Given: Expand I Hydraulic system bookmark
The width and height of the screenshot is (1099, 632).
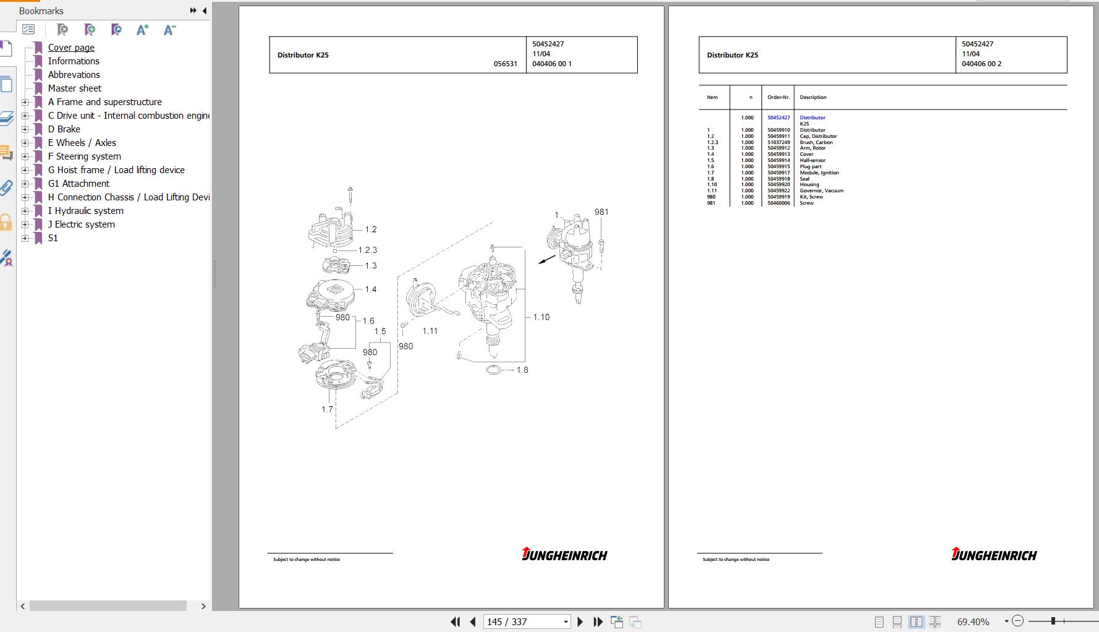Looking at the screenshot, I should 25,211.
